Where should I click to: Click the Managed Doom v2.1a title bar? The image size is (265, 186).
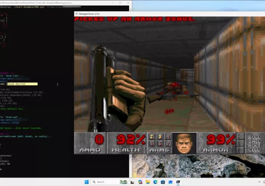click(x=149, y=14)
